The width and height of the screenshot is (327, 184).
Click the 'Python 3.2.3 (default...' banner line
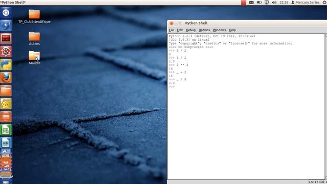[x=212, y=36]
